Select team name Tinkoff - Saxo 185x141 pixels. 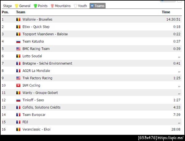pos(33,100)
